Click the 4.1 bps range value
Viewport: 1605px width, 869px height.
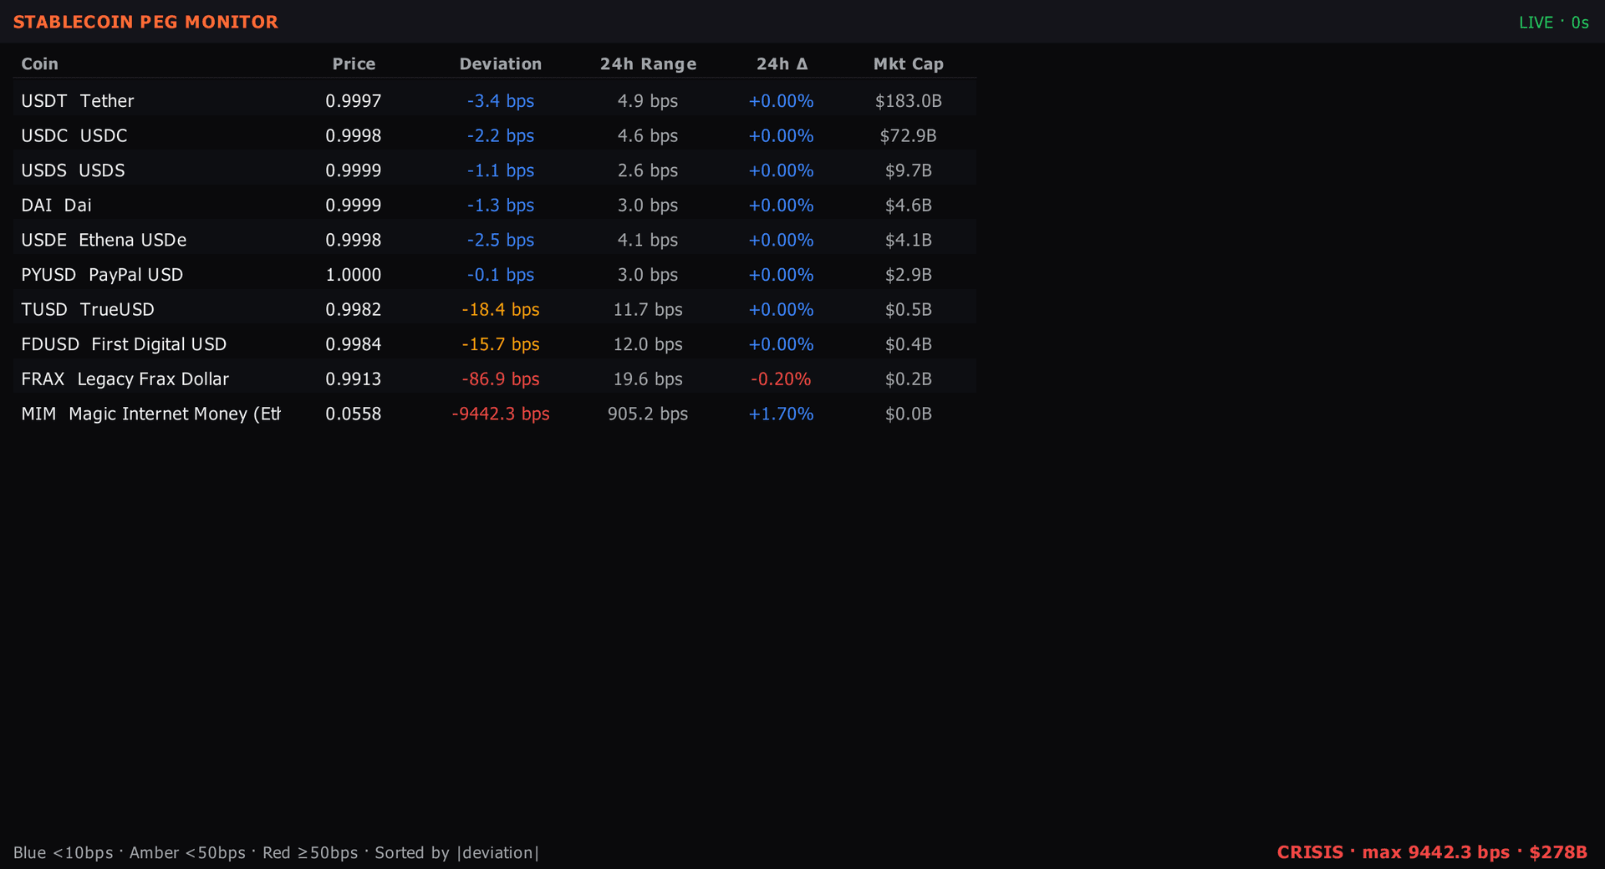(648, 241)
